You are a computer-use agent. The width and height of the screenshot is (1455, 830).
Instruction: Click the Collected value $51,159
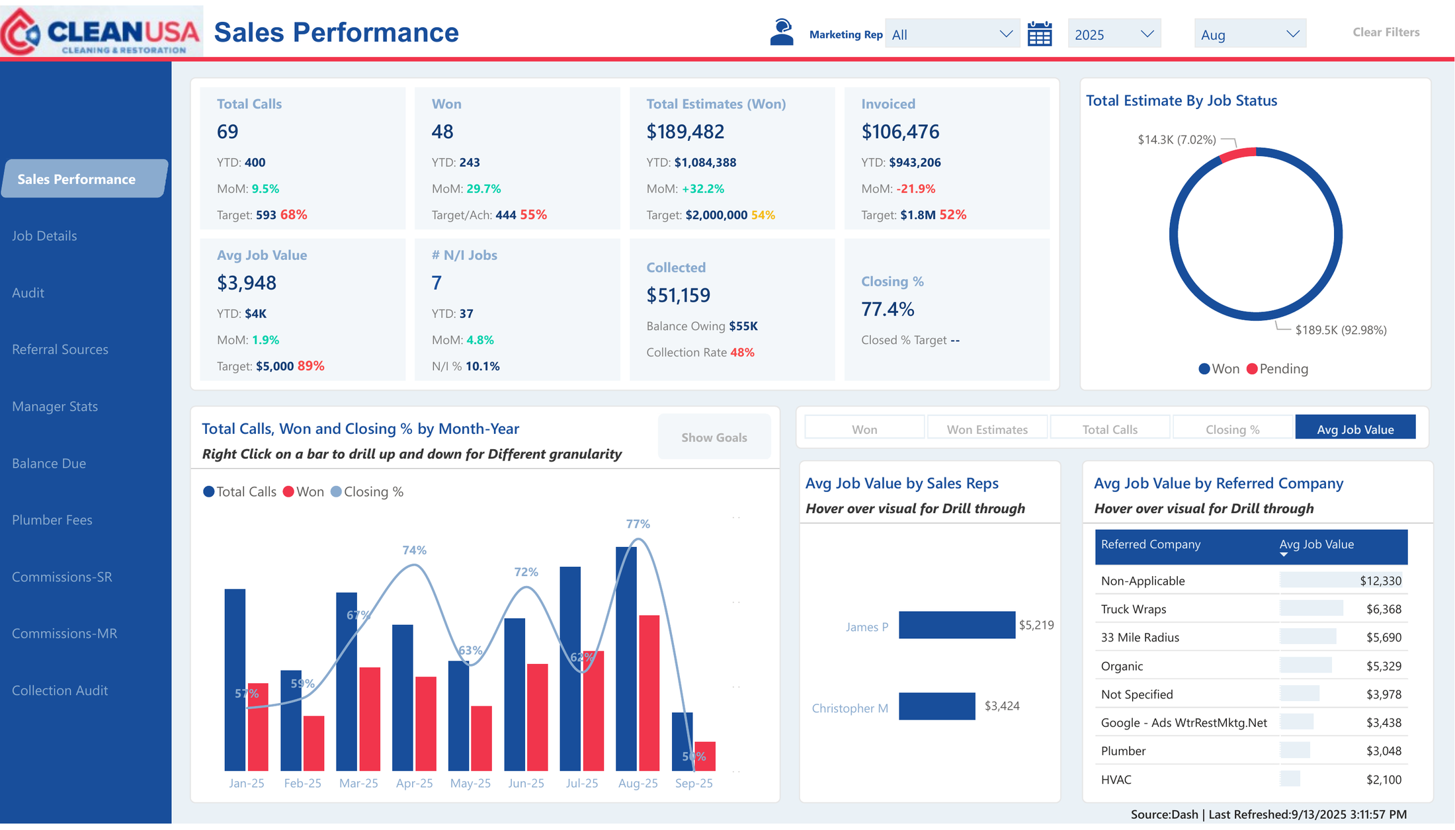point(679,296)
